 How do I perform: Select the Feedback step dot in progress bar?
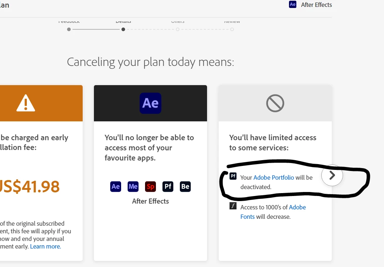click(69, 29)
